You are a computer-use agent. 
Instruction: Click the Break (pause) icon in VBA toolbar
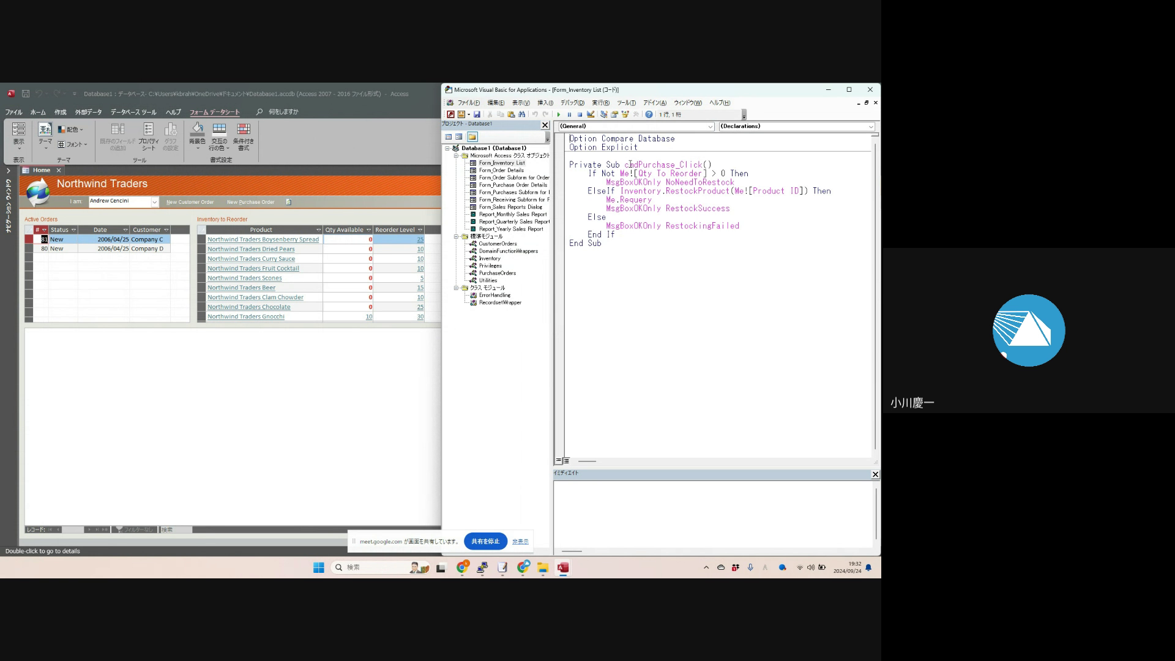(569, 114)
